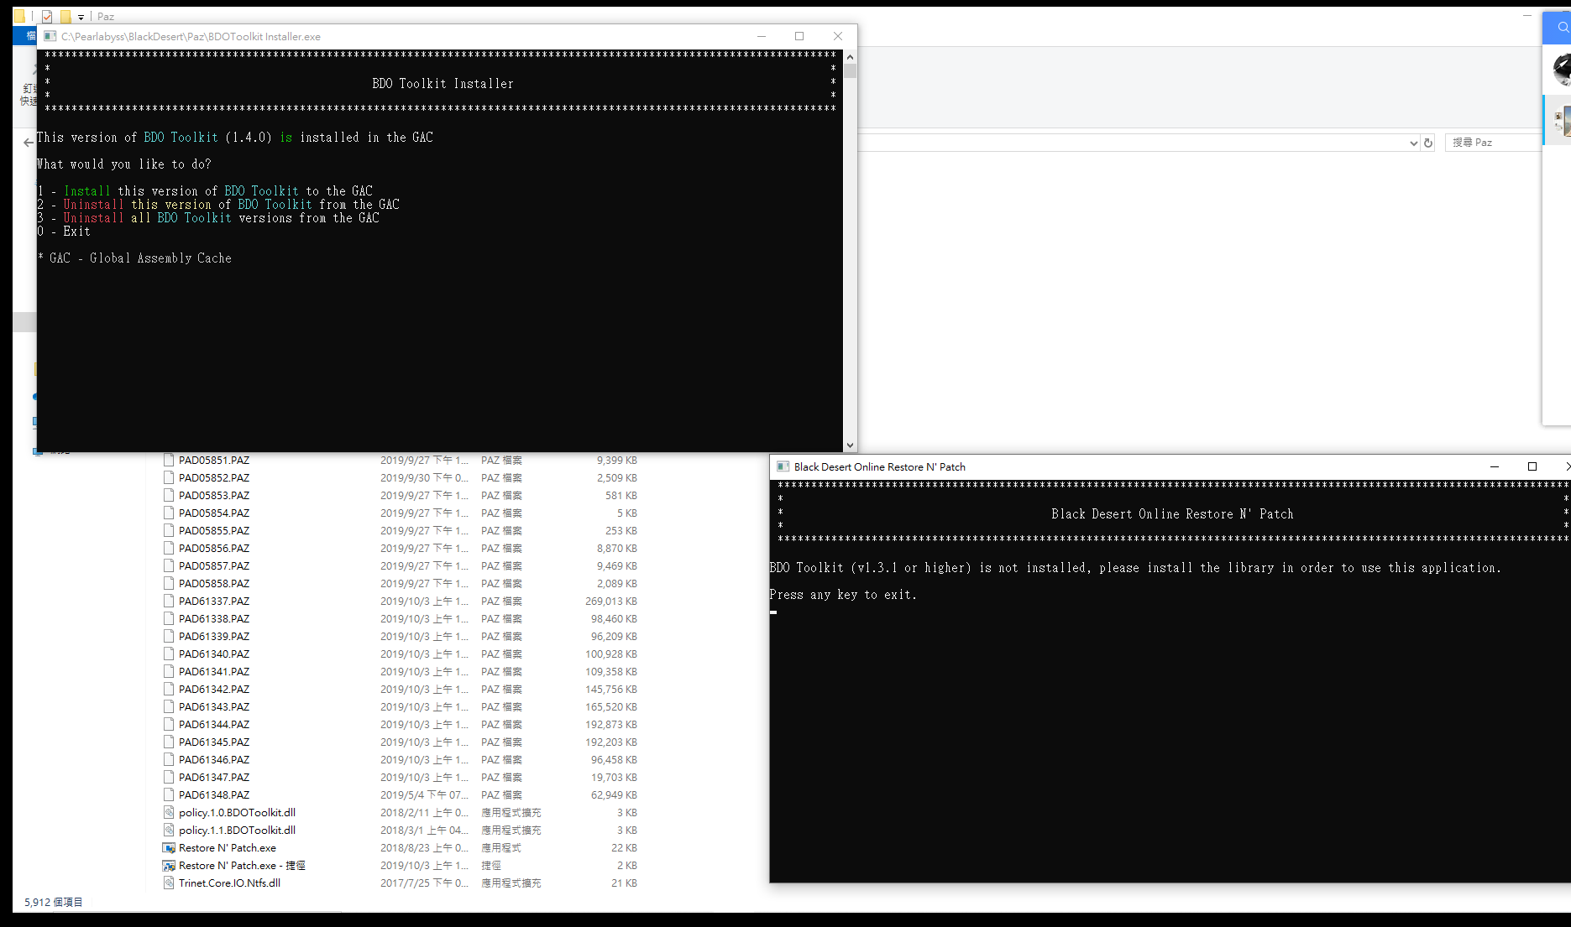This screenshot has height=927, width=1571.
Task: Click the BDOToolkit Installer console title icon
Action: coord(50,37)
